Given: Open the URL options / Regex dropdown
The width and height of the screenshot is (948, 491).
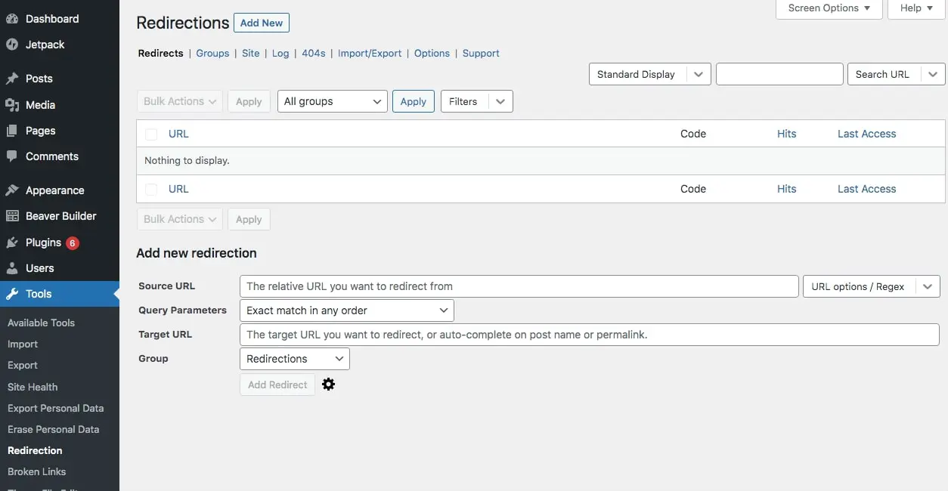Looking at the screenshot, I should tap(872, 286).
